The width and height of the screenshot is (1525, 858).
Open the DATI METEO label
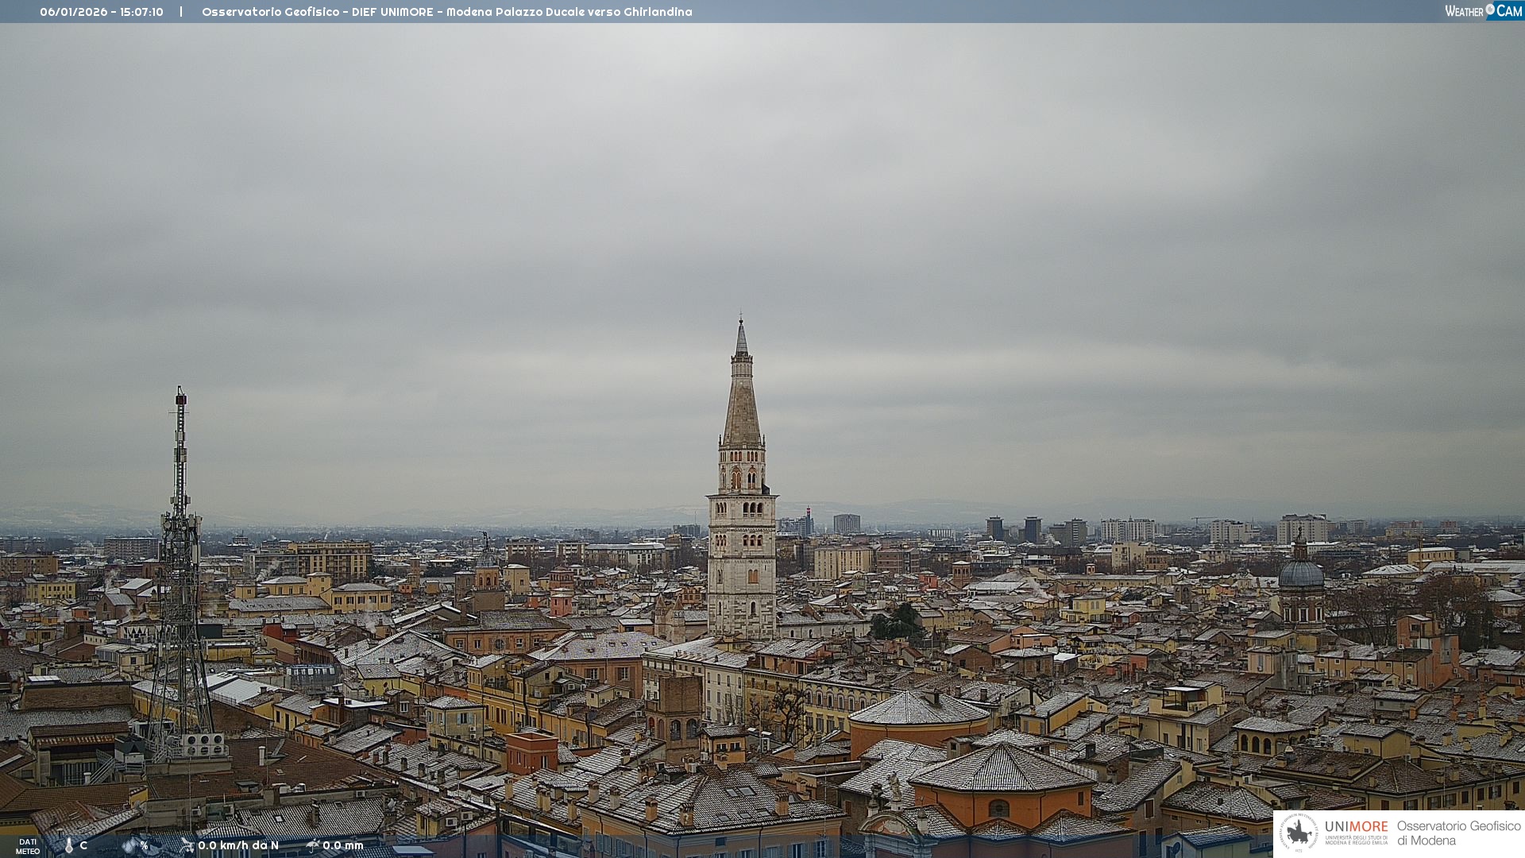point(28,846)
